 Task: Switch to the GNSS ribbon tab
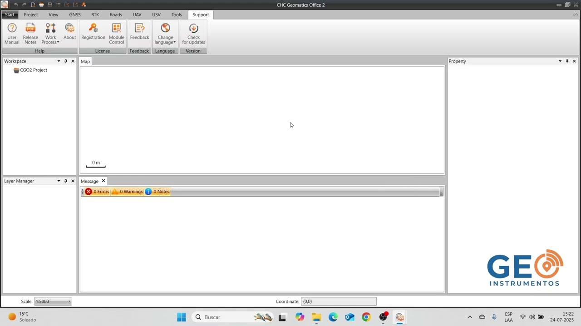pos(75,14)
